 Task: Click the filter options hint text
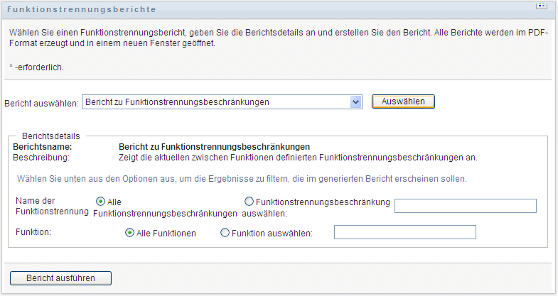point(241,178)
